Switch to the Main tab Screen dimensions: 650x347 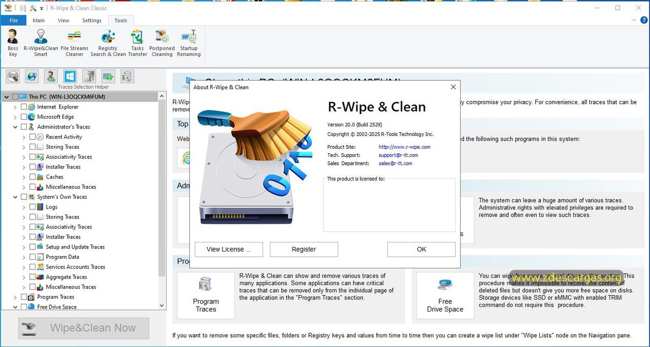(x=39, y=20)
